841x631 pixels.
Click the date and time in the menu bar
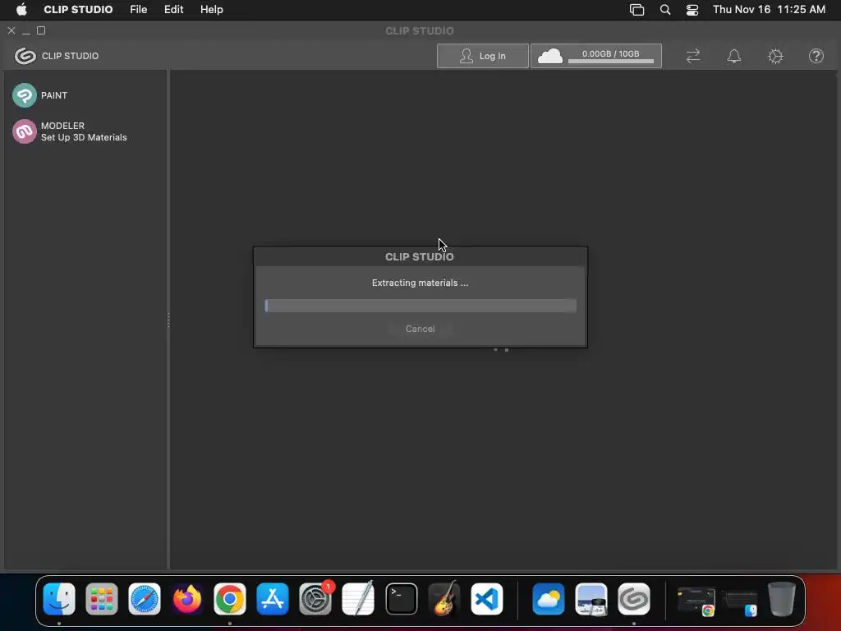pos(769,10)
